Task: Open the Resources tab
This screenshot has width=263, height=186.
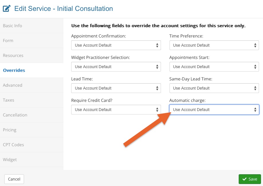Action: tap(32, 56)
